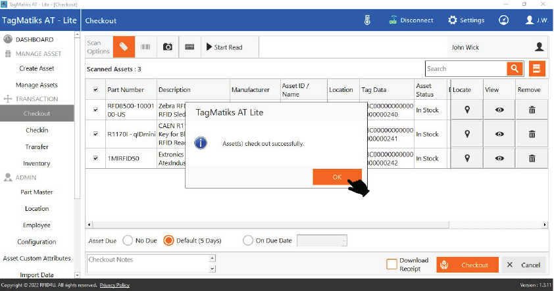Select the camera scan option icon

coord(168,47)
